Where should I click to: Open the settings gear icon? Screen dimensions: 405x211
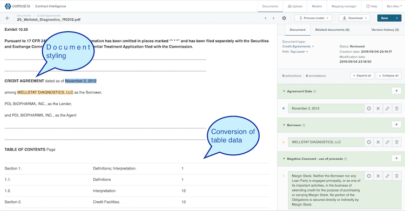(x=284, y=18)
